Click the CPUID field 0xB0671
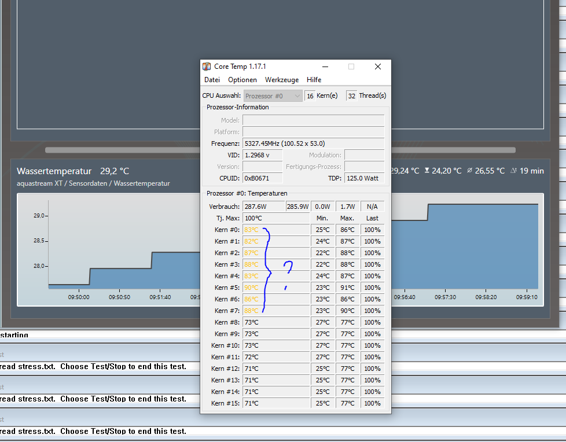Image resolution: width=566 pixels, height=442 pixels. tap(262, 178)
